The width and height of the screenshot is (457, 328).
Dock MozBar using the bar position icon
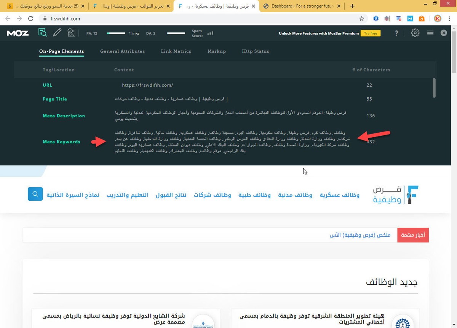[430, 33]
